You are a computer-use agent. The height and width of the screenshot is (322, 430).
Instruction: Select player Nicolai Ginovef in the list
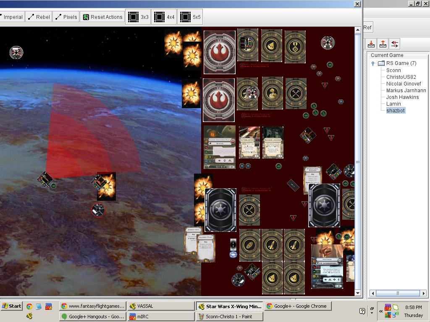(x=404, y=84)
